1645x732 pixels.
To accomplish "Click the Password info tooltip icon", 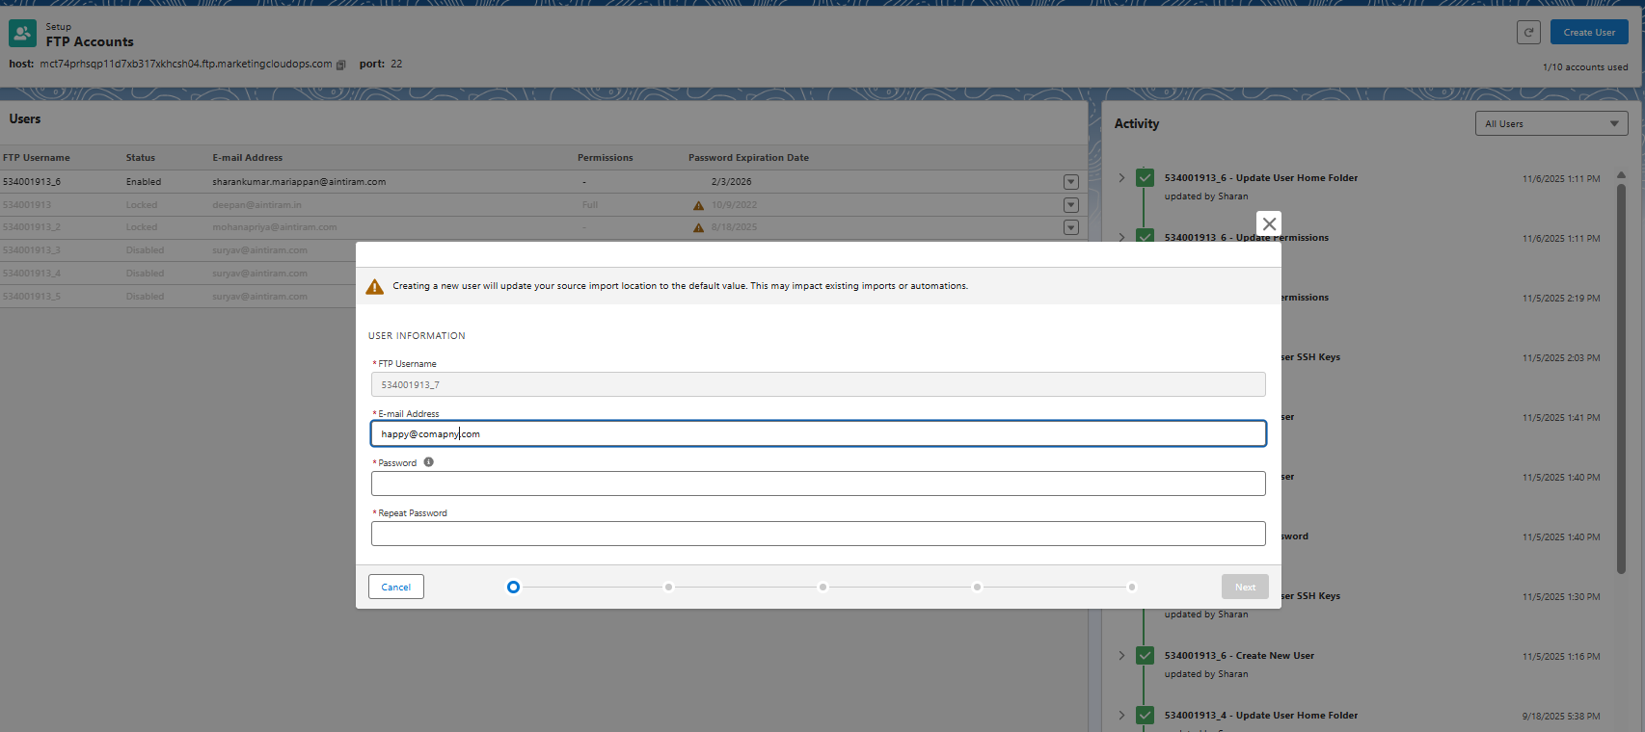I will pyautogui.click(x=429, y=462).
